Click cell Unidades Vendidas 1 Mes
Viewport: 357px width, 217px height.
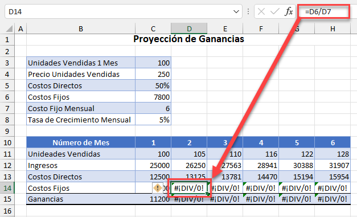pos(81,63)
